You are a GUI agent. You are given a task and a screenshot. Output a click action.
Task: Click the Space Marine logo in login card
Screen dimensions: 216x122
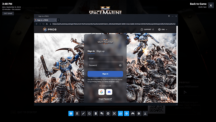105,41
